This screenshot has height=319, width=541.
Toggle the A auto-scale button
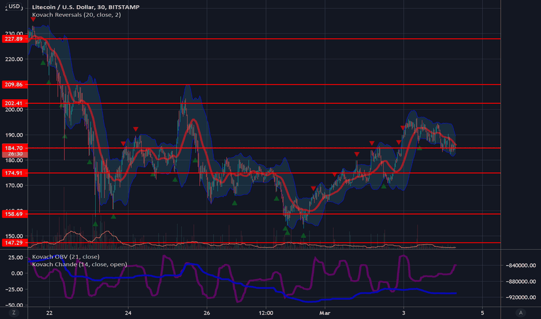coord(521,313)
